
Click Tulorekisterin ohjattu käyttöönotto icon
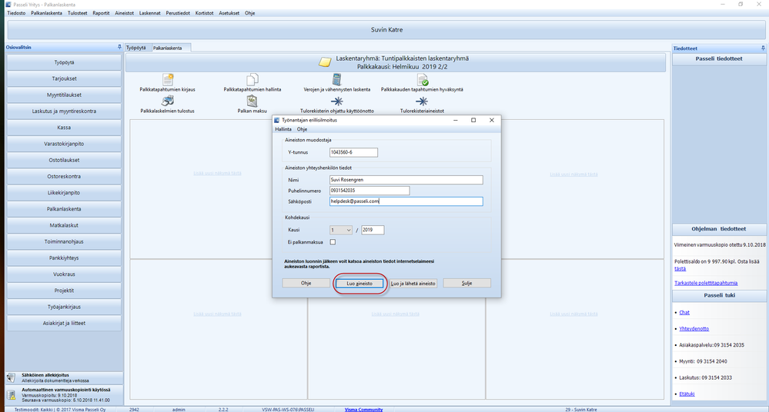[x=336, y=101]
